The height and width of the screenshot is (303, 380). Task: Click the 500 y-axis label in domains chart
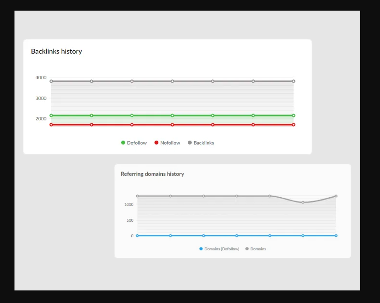(x=130, y=220)
